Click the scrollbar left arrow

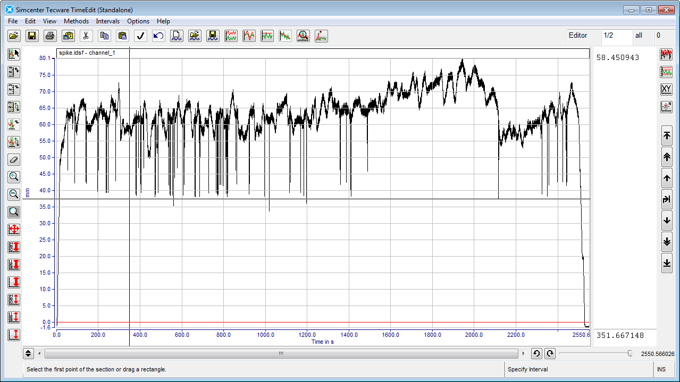pos(40,353)
